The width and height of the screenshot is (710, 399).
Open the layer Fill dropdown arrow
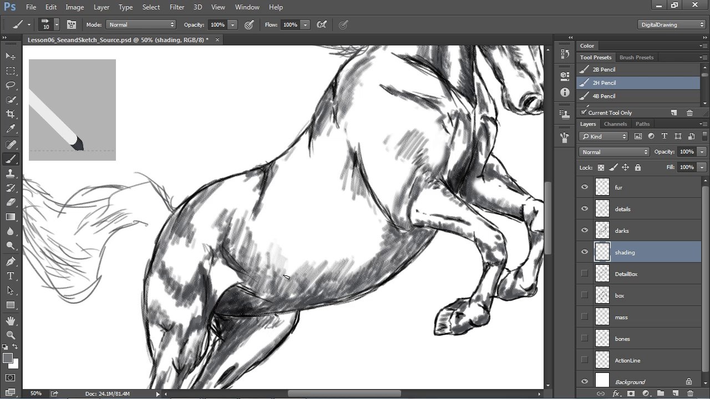pos(702,167)
